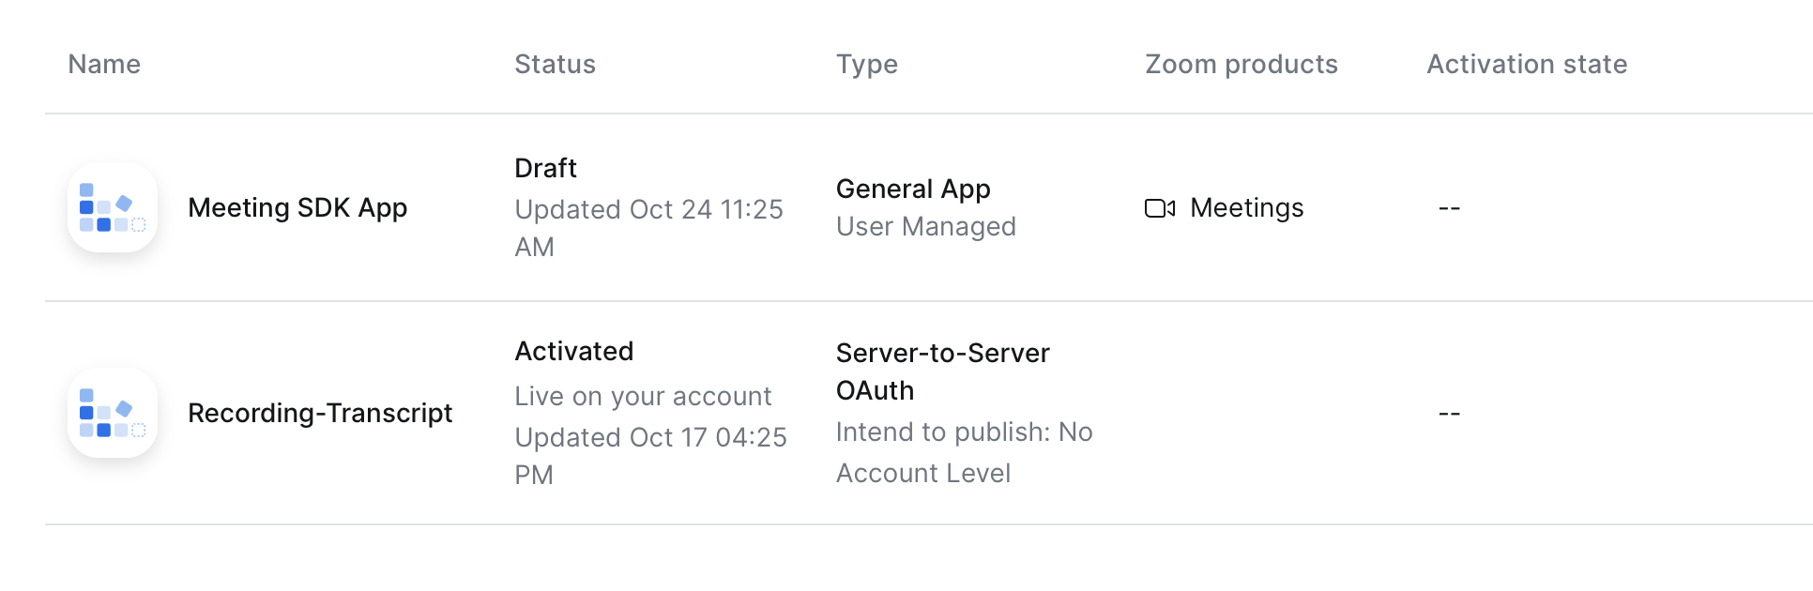Sort by the Type column header
Screen dimensions: 1813x591
(x=866, y=64)
